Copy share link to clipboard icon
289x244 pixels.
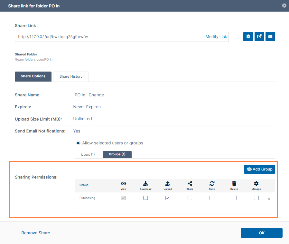[248, 37]
